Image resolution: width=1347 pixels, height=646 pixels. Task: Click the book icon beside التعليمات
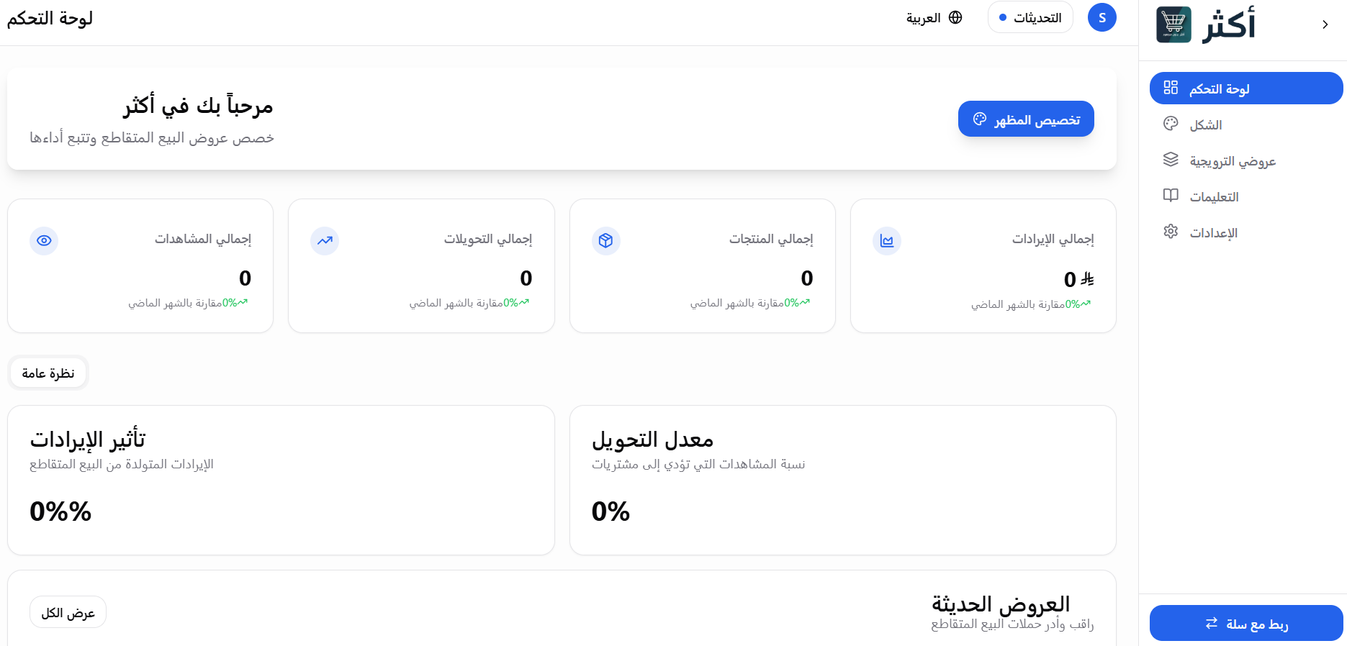1171,196
